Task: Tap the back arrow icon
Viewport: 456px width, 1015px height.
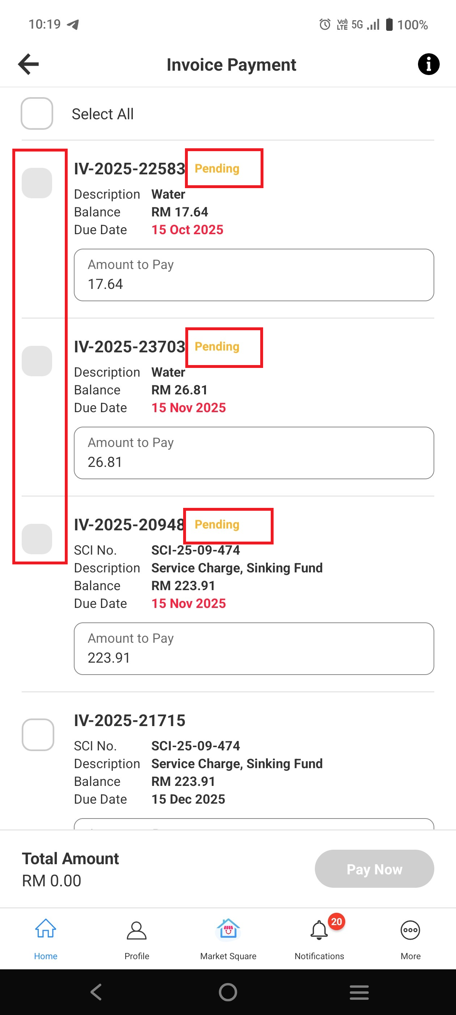Action: pyautogui.click(x=29, y=64)
